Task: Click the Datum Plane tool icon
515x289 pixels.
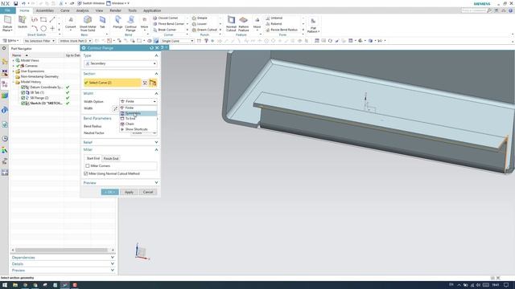Action: (x=7, y=20)
